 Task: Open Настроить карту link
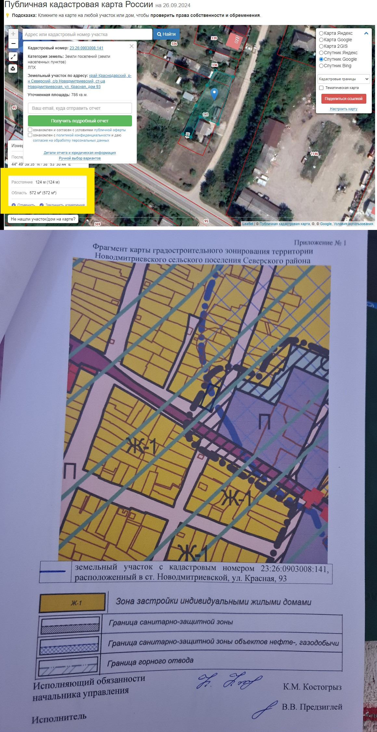(x=344, y=109)
